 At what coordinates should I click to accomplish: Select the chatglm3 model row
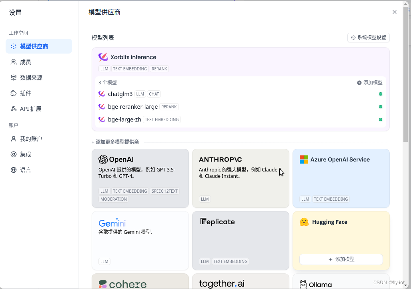241,94
